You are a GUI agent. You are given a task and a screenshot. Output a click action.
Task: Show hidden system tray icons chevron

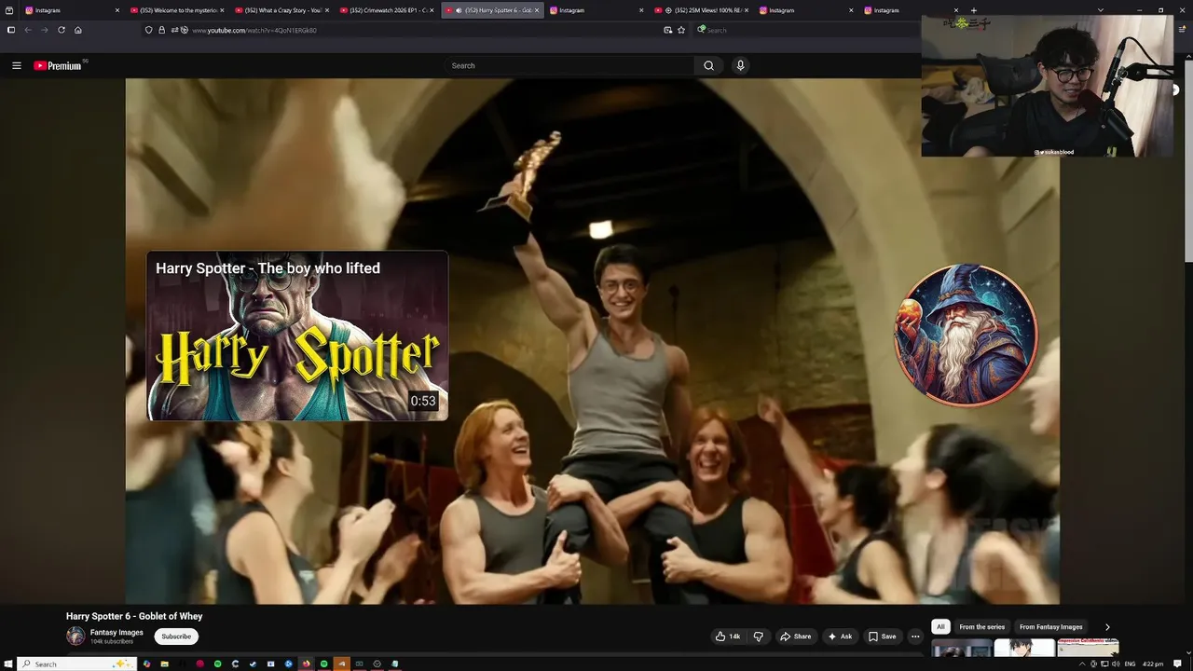click(x=1082, y=664)
